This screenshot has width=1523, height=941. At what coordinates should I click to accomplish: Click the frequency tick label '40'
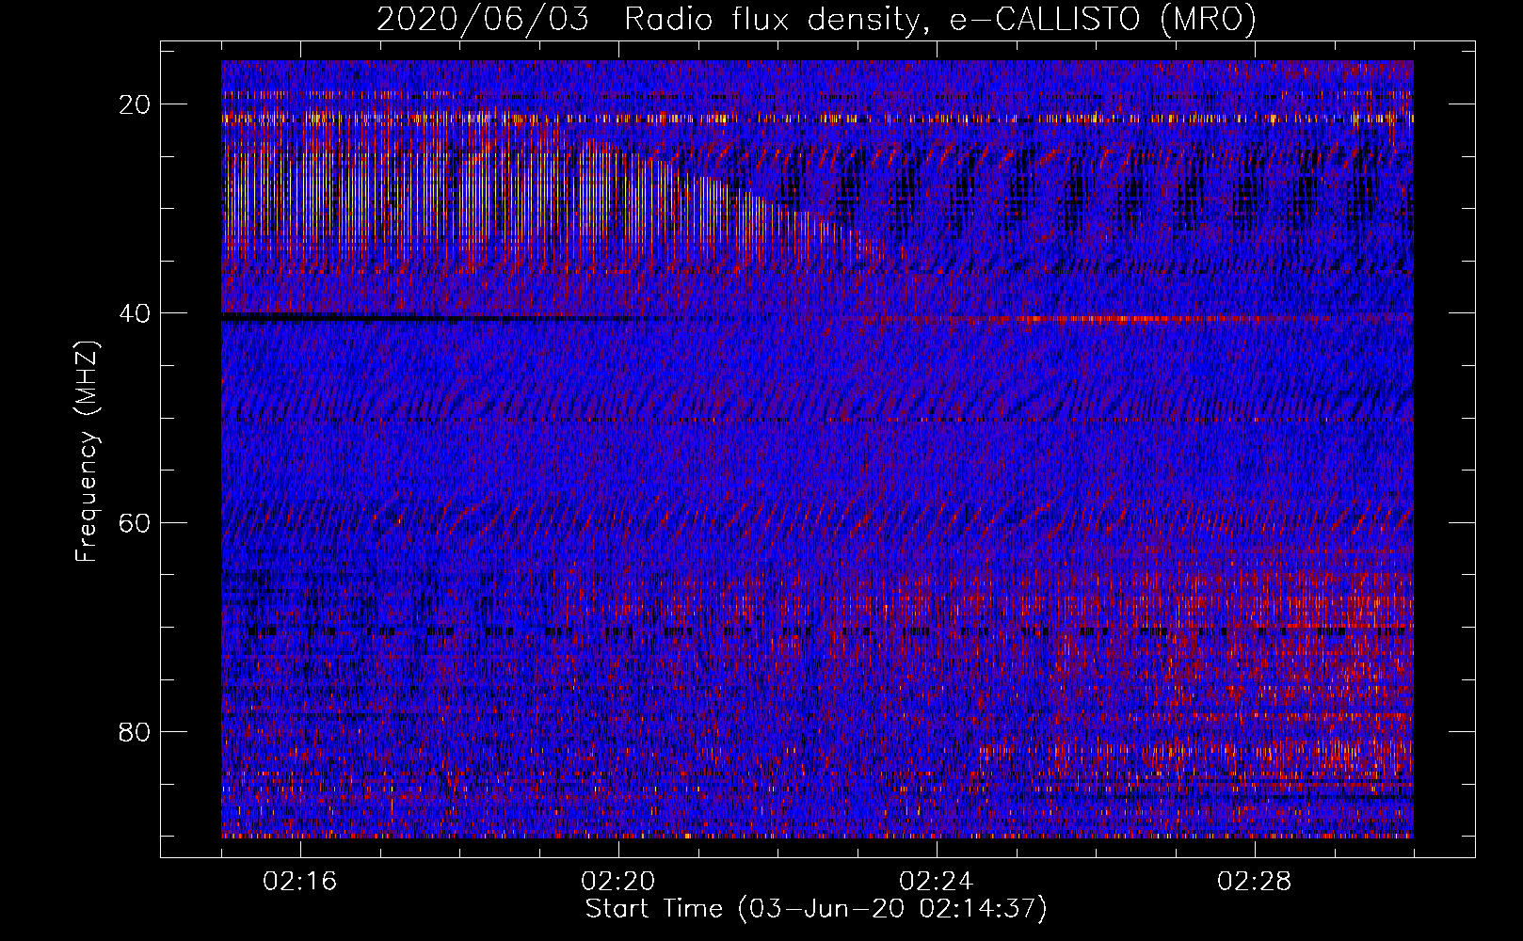click(136, 313)
